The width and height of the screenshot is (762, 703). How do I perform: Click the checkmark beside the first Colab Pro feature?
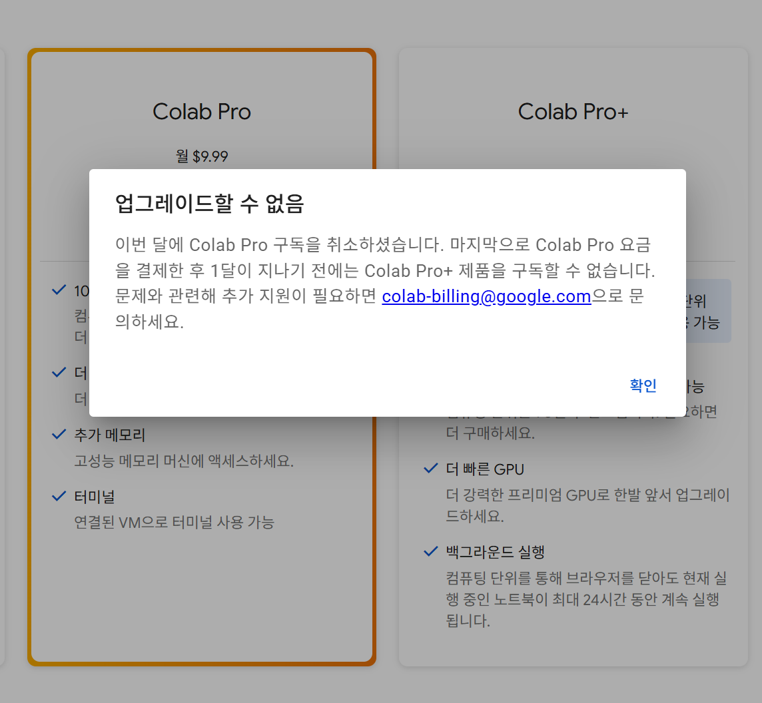point(59,290)
